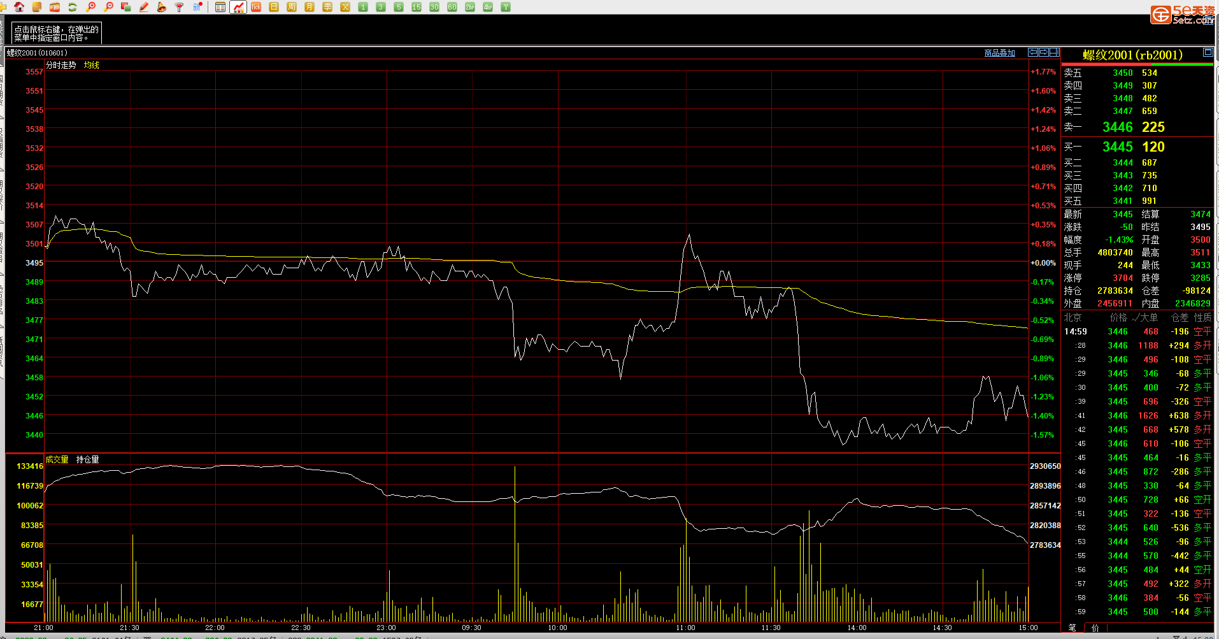Screen dimensions: 1219x639
Task: Click the 跌停 value 3285
Action: [x=1201, y=278]
